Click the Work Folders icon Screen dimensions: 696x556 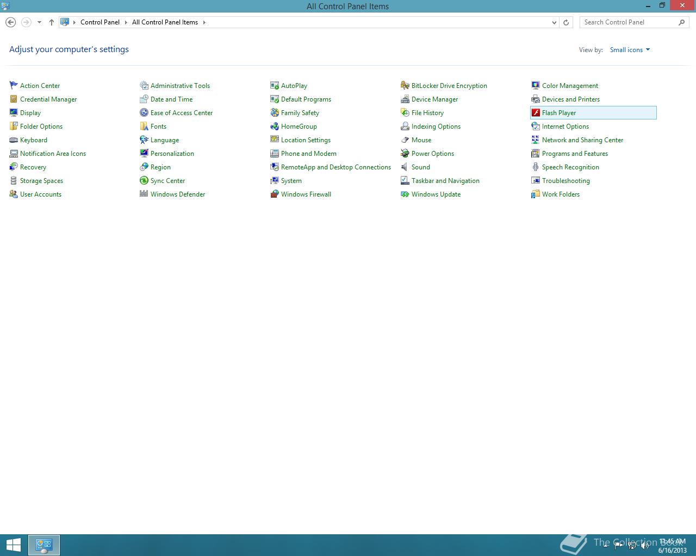[x=536, y=194]
